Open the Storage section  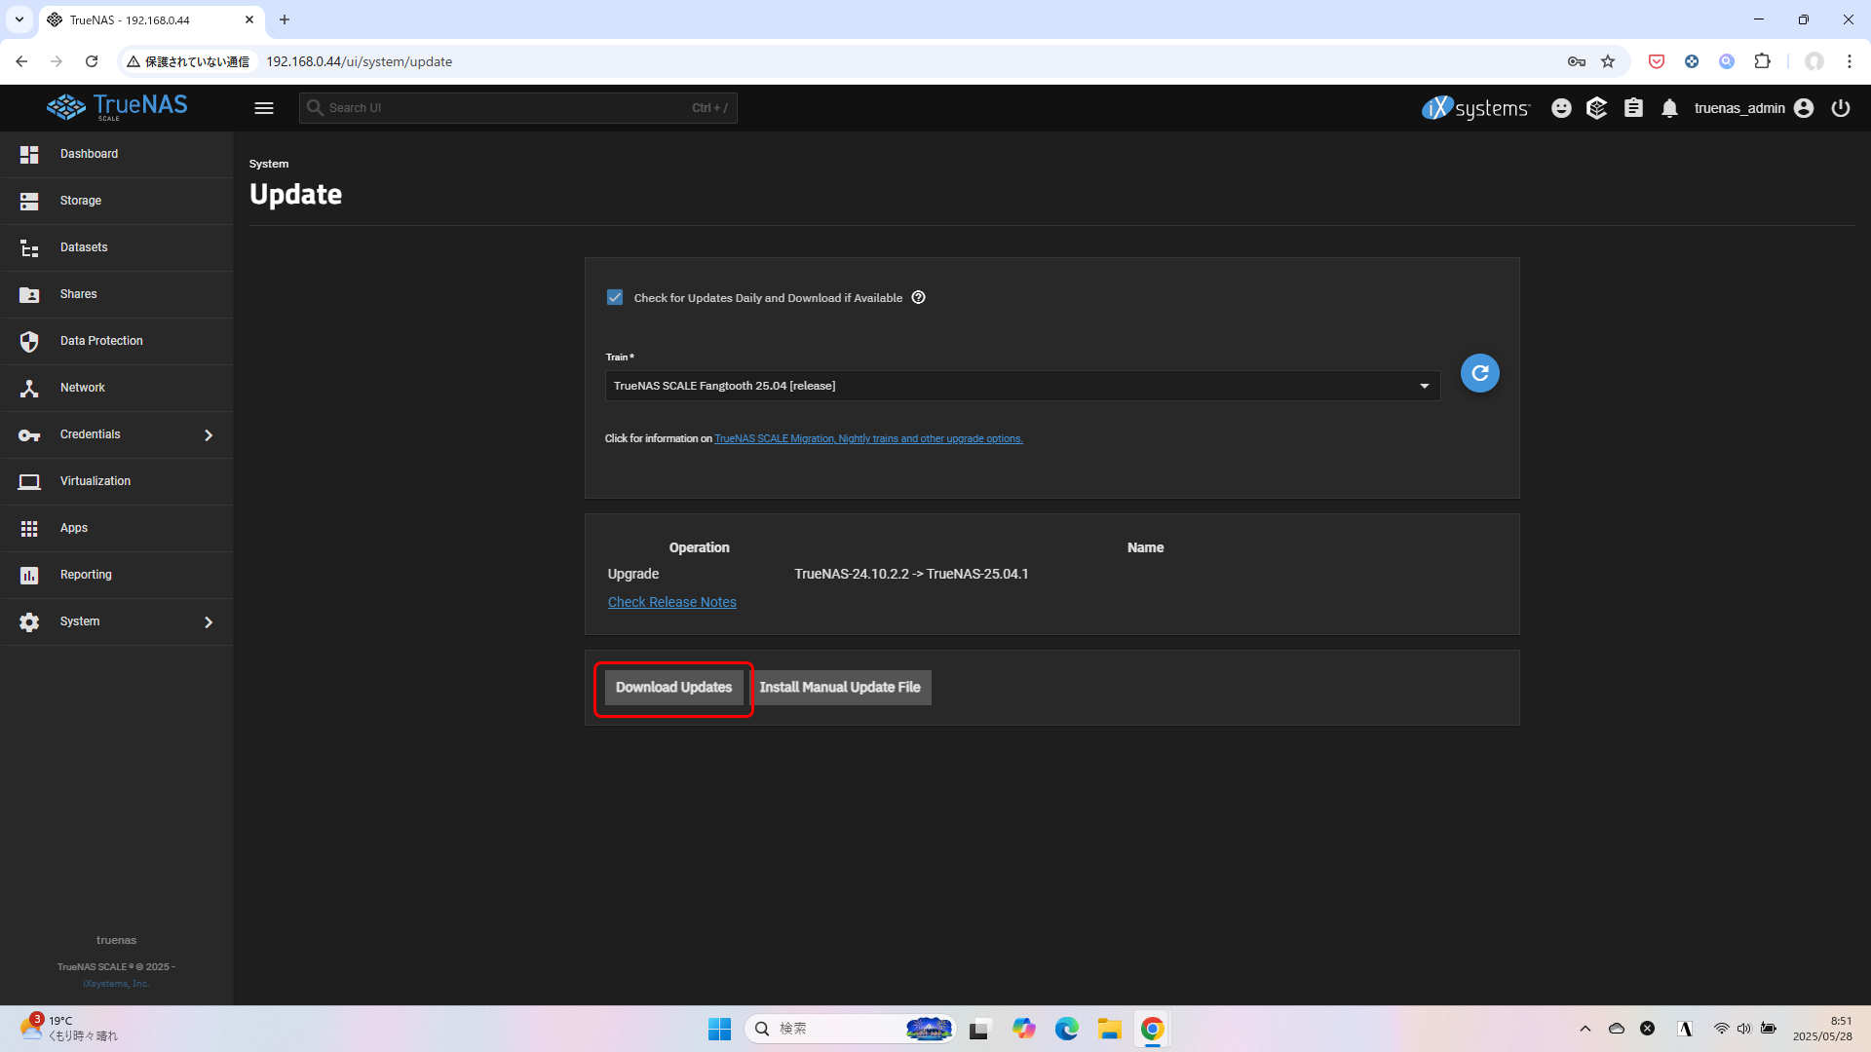tap(117, 201)
